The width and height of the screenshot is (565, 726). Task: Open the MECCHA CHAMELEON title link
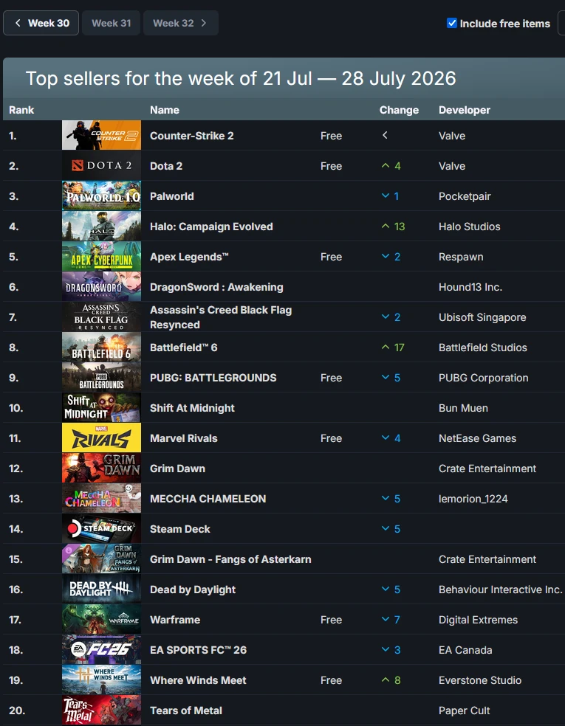(x=208, y=499)
